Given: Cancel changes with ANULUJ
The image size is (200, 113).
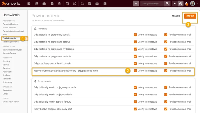Looking at the screenshot, I should pyautogui.click(x=176, y=16).
